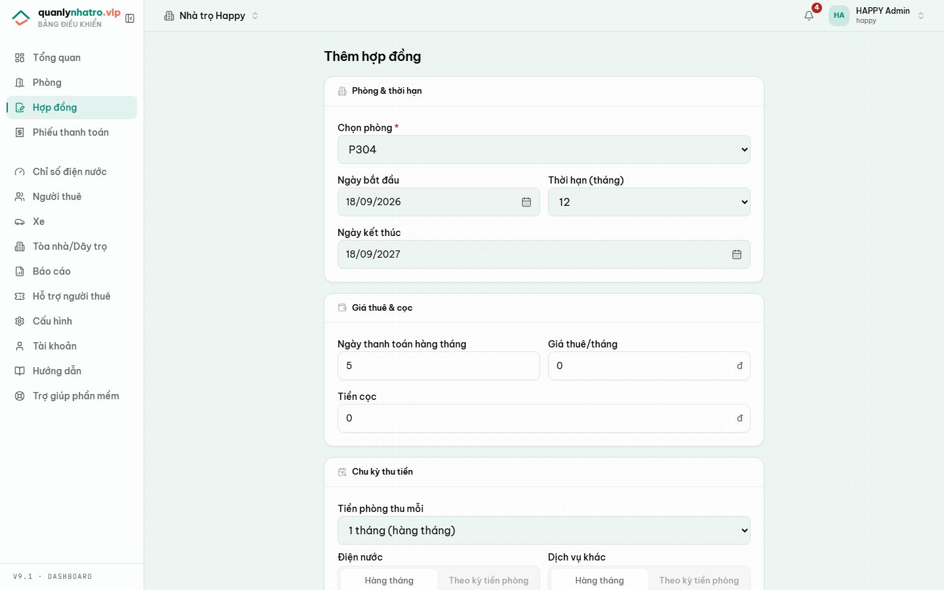The width and height of the screenshot is (944, 590).
Task: Open the Tiền phòng thu mỗi dropdown
Action: click(544, 530)
